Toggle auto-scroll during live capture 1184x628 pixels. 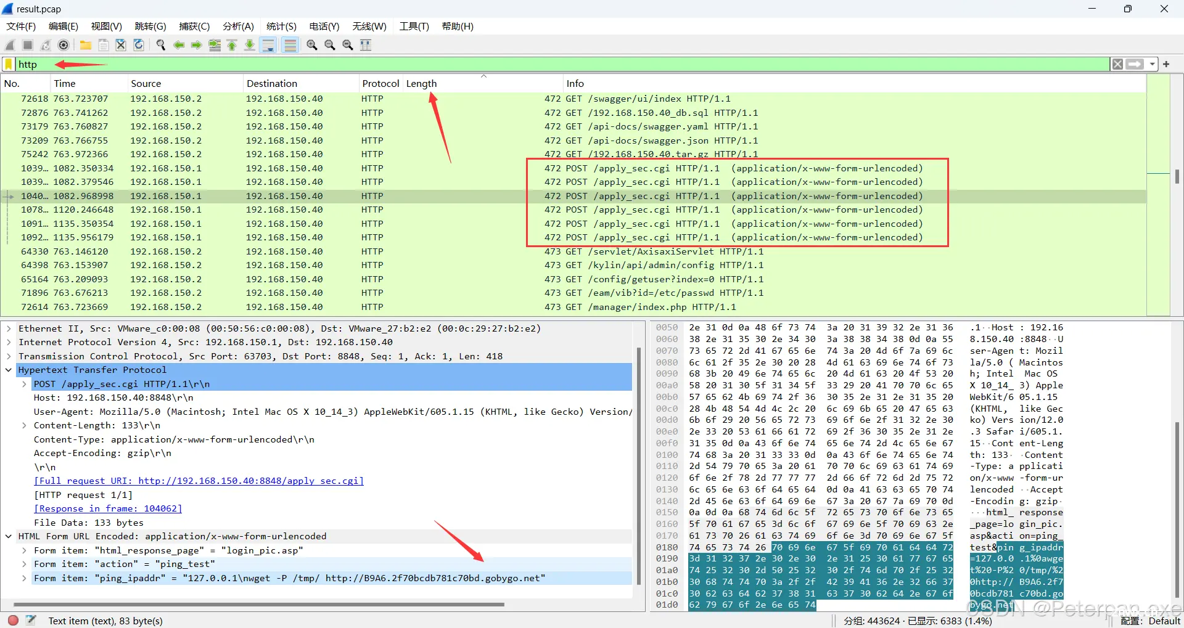268,45
